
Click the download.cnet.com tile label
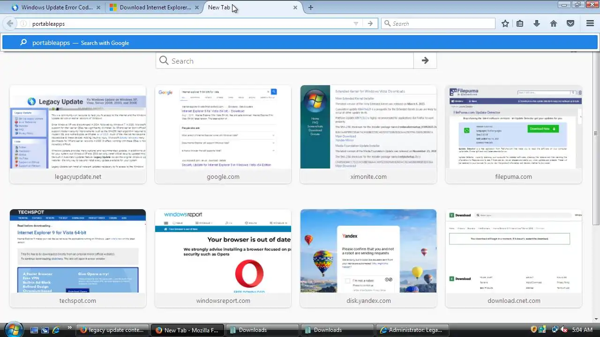tap(514, 300)
